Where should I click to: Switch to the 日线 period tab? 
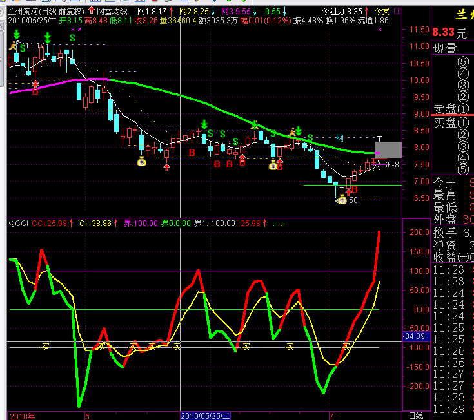tap(417, 415)
